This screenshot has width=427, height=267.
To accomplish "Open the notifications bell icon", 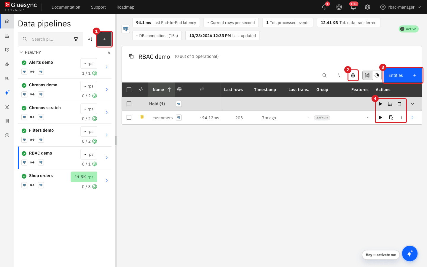I will [x=353, y=7].
